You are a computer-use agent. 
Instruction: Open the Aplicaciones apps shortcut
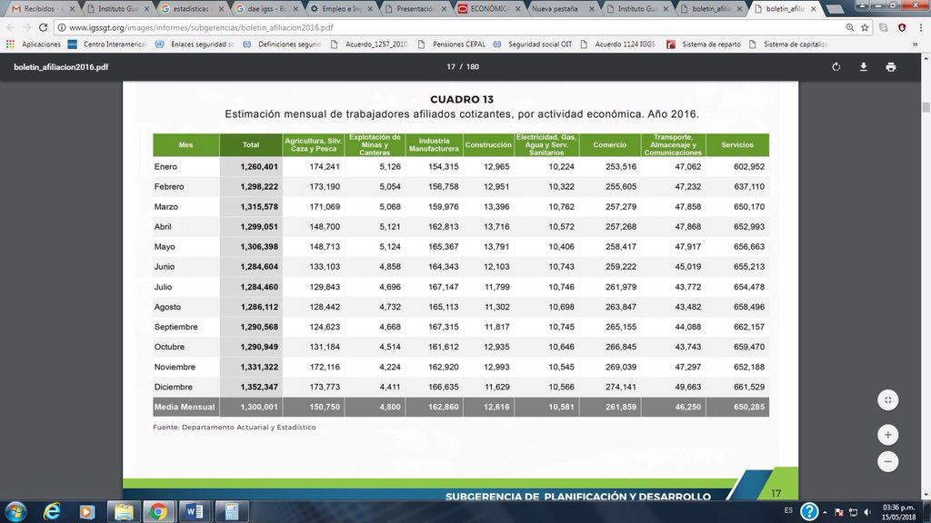pyautogui.click(x=34, y=44)
